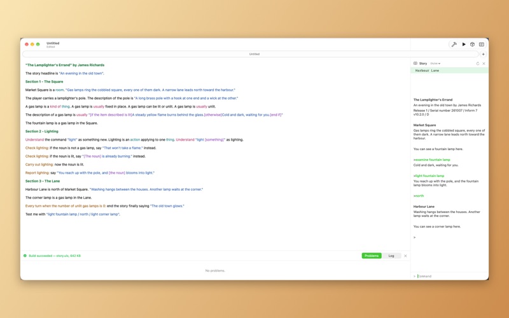Click the cube Release icon
509x318 pixels.
tap(472, 45)
